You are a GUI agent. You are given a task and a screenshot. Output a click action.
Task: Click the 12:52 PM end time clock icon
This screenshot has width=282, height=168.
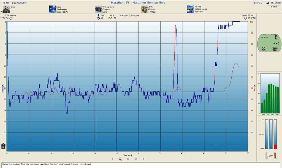click(x=245, y=18)
